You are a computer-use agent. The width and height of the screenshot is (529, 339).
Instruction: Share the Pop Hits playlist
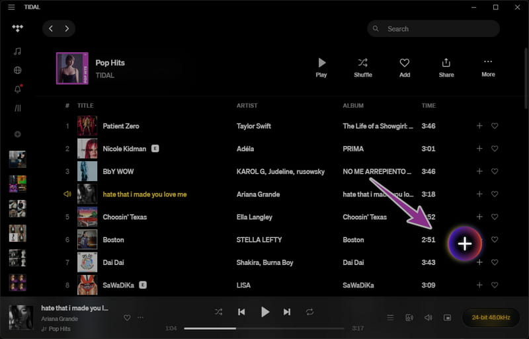click(446, 67)
